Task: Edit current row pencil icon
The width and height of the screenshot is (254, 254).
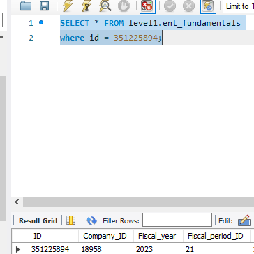Action: click(244, 220)
